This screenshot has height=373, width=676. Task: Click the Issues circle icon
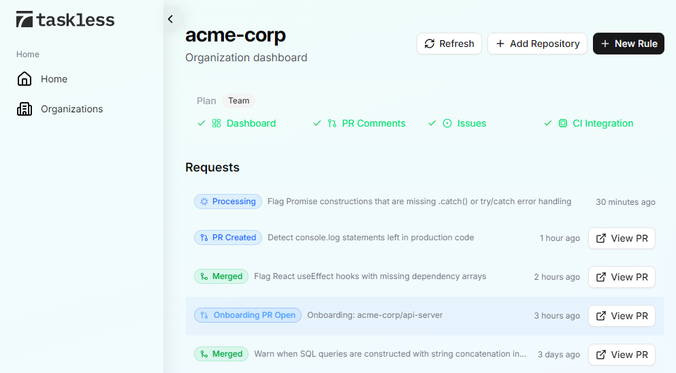pos(447,123)
